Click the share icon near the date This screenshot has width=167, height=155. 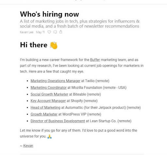point(61,32)
